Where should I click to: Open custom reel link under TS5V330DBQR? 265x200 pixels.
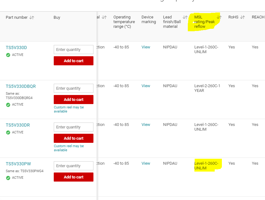(69, 109)
